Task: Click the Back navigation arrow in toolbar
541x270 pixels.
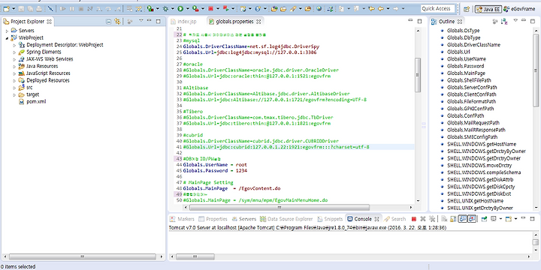Action: coord(380,8)
